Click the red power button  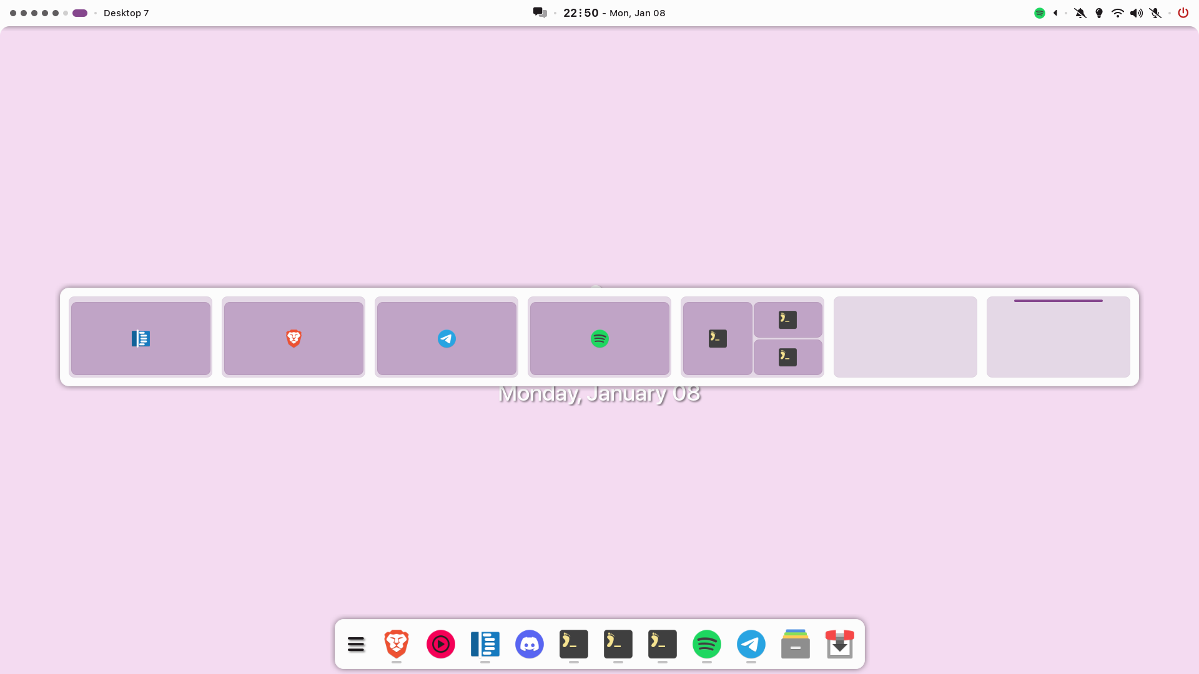click(x=1183, y=13)
